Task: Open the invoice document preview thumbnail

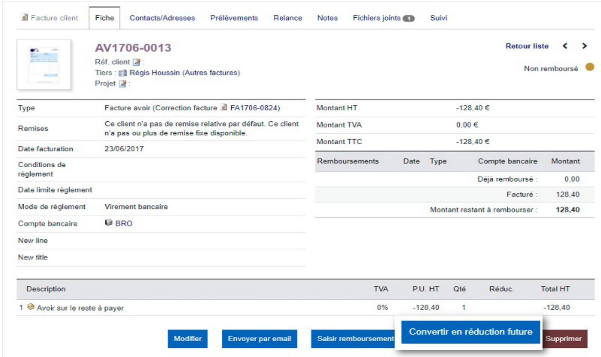Action: coord(44,64)
